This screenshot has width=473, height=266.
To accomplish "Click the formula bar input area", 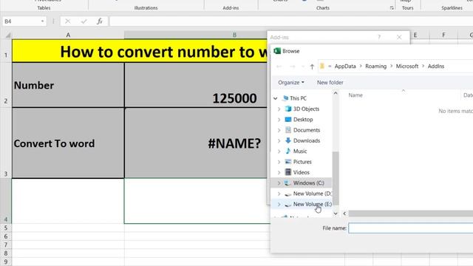I will point(291,21).
